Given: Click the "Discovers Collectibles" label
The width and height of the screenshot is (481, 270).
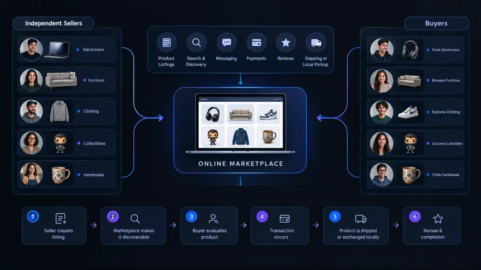Looking at the screenshot, I should pyautogui.click(x=447, y=143).
